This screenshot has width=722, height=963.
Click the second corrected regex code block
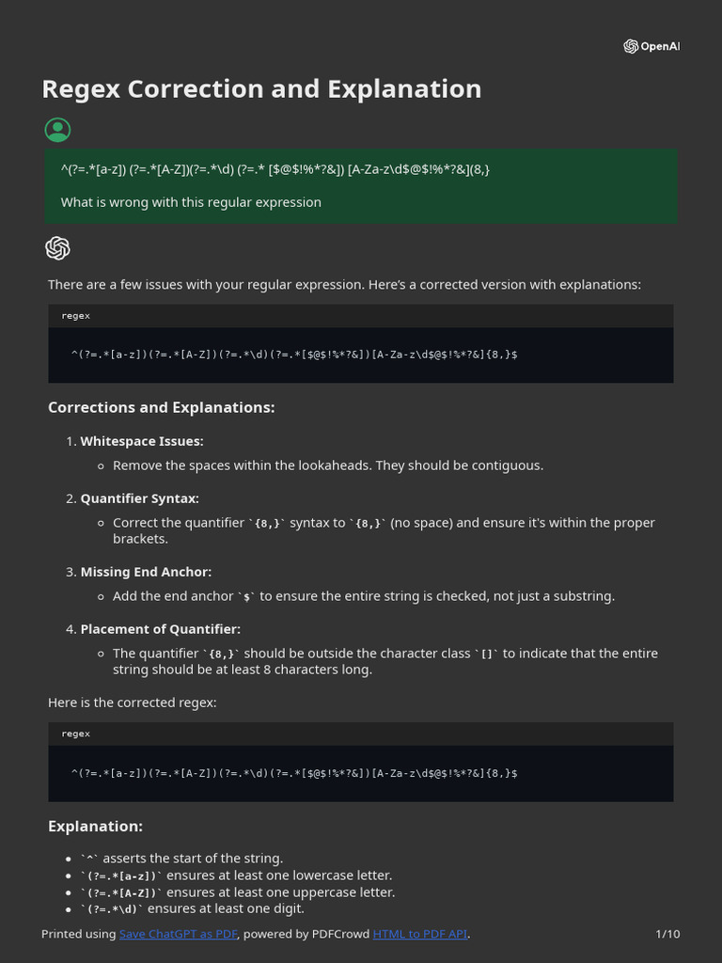(361, 773)
